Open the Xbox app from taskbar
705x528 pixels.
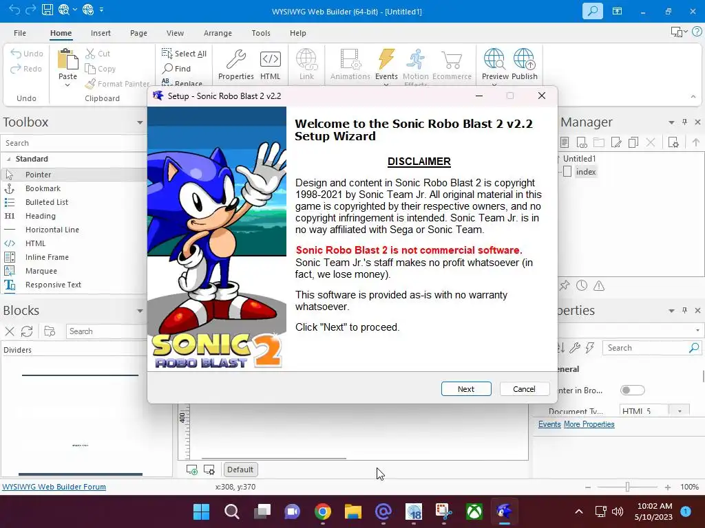tap(474, 511)
